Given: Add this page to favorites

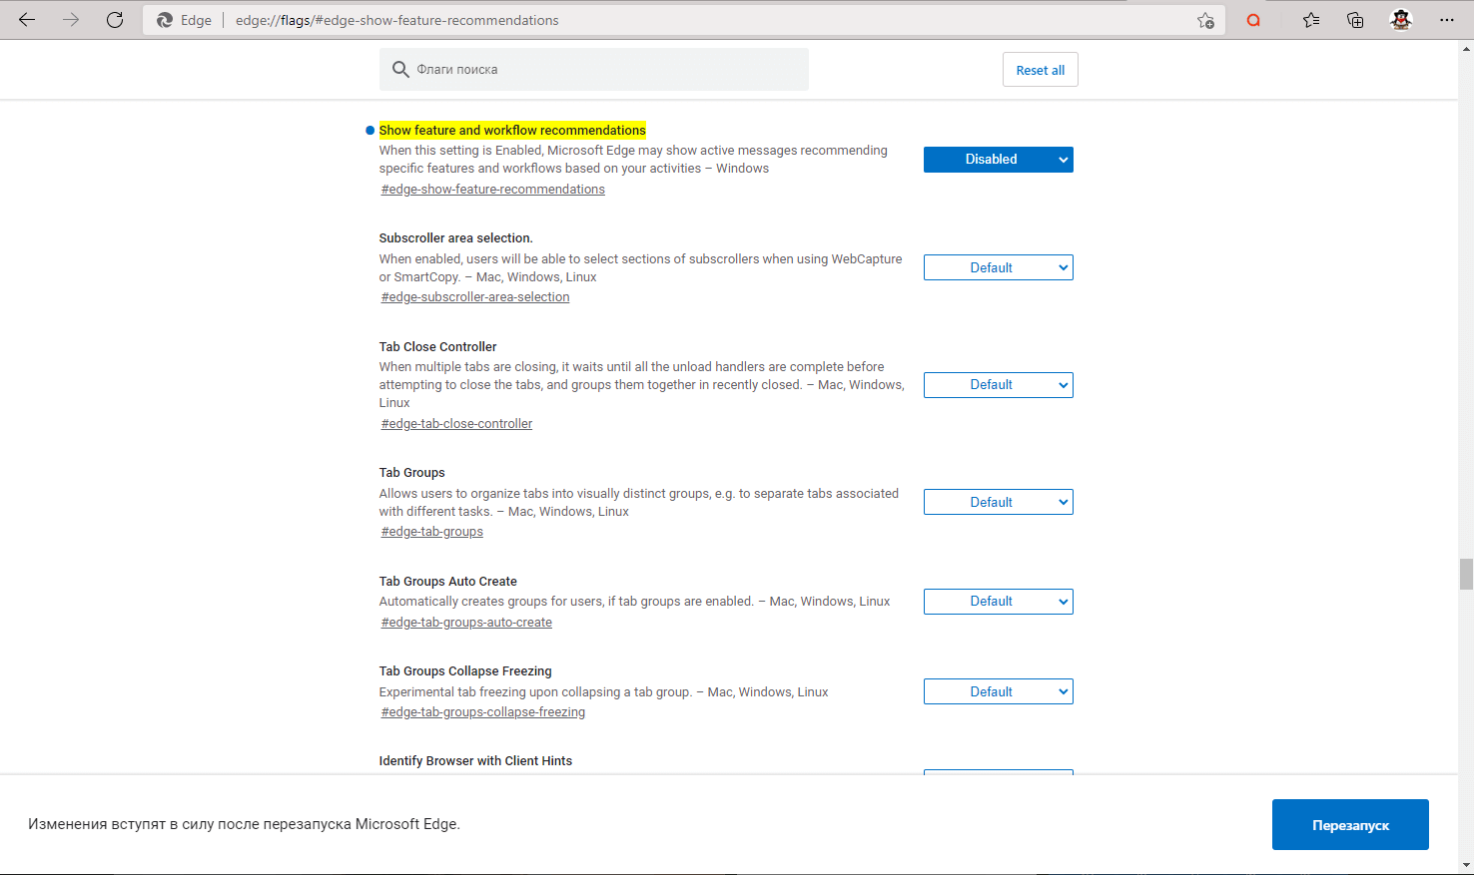Looking at the screenshot, I should click(1205, 20).
